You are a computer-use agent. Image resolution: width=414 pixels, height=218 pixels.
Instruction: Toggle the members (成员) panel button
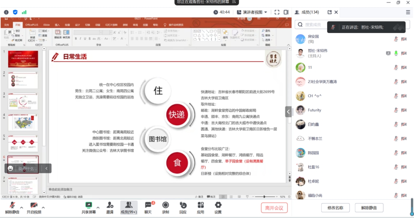point(129,205)
